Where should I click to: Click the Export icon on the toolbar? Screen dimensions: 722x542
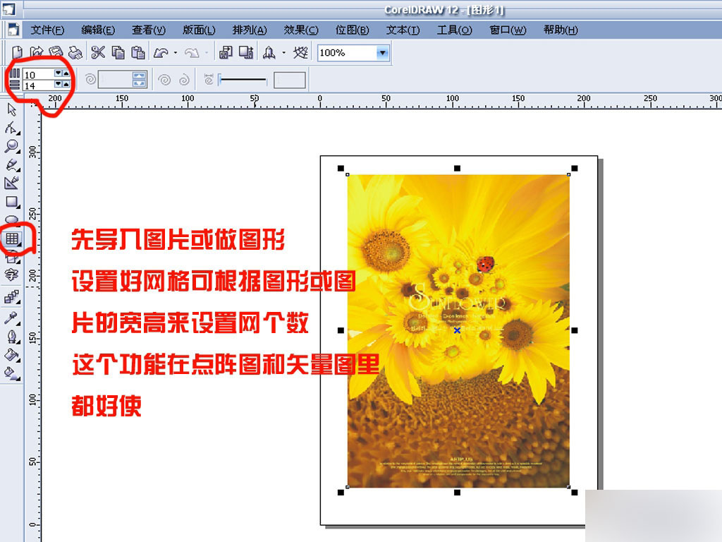pos(247,52)
